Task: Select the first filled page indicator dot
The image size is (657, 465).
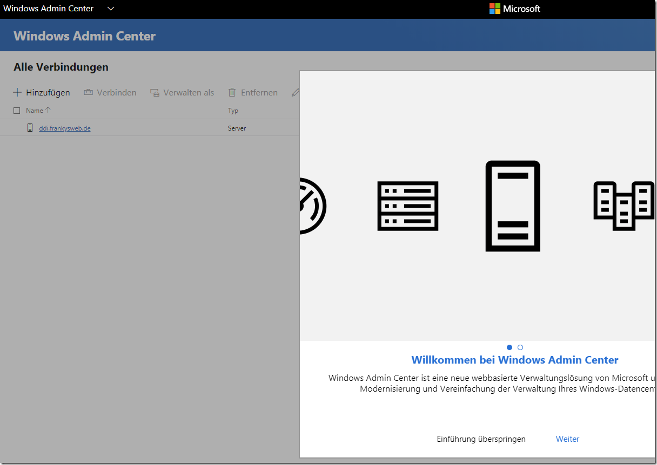Action: tap(509, 347)
